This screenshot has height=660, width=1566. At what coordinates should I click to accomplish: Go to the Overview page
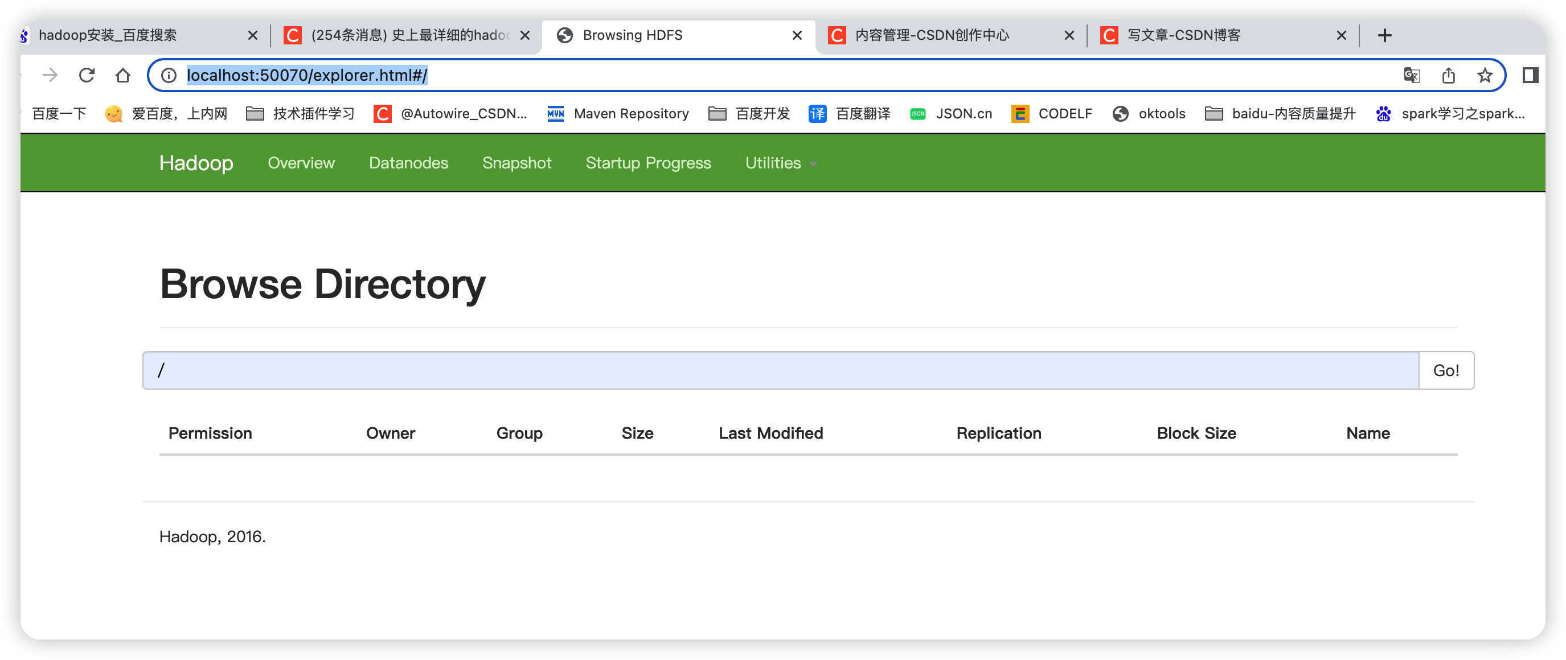[301, 163]
